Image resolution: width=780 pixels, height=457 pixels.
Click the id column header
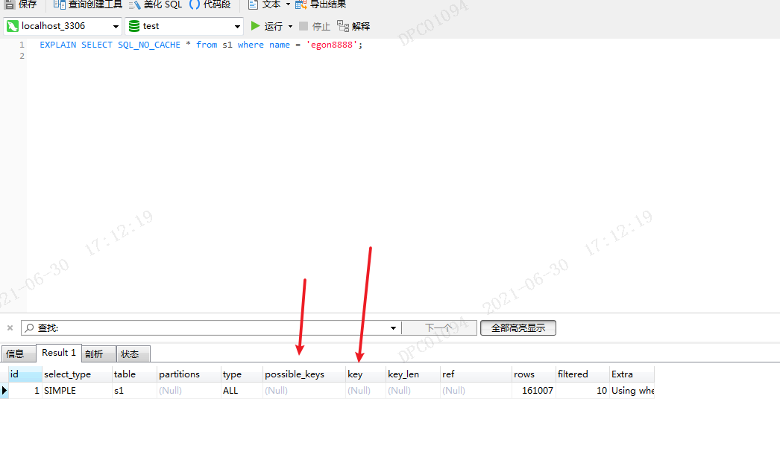[25, 374]
